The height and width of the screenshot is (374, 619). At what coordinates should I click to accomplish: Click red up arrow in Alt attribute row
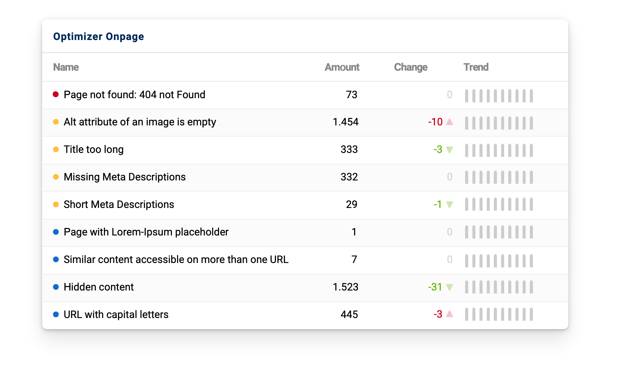(449, 122)
